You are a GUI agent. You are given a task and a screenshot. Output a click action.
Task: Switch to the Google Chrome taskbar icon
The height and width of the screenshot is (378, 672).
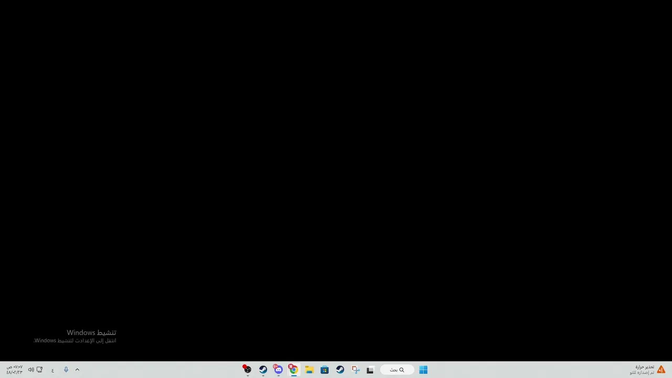pyautogui.click(x=293, y=370)
